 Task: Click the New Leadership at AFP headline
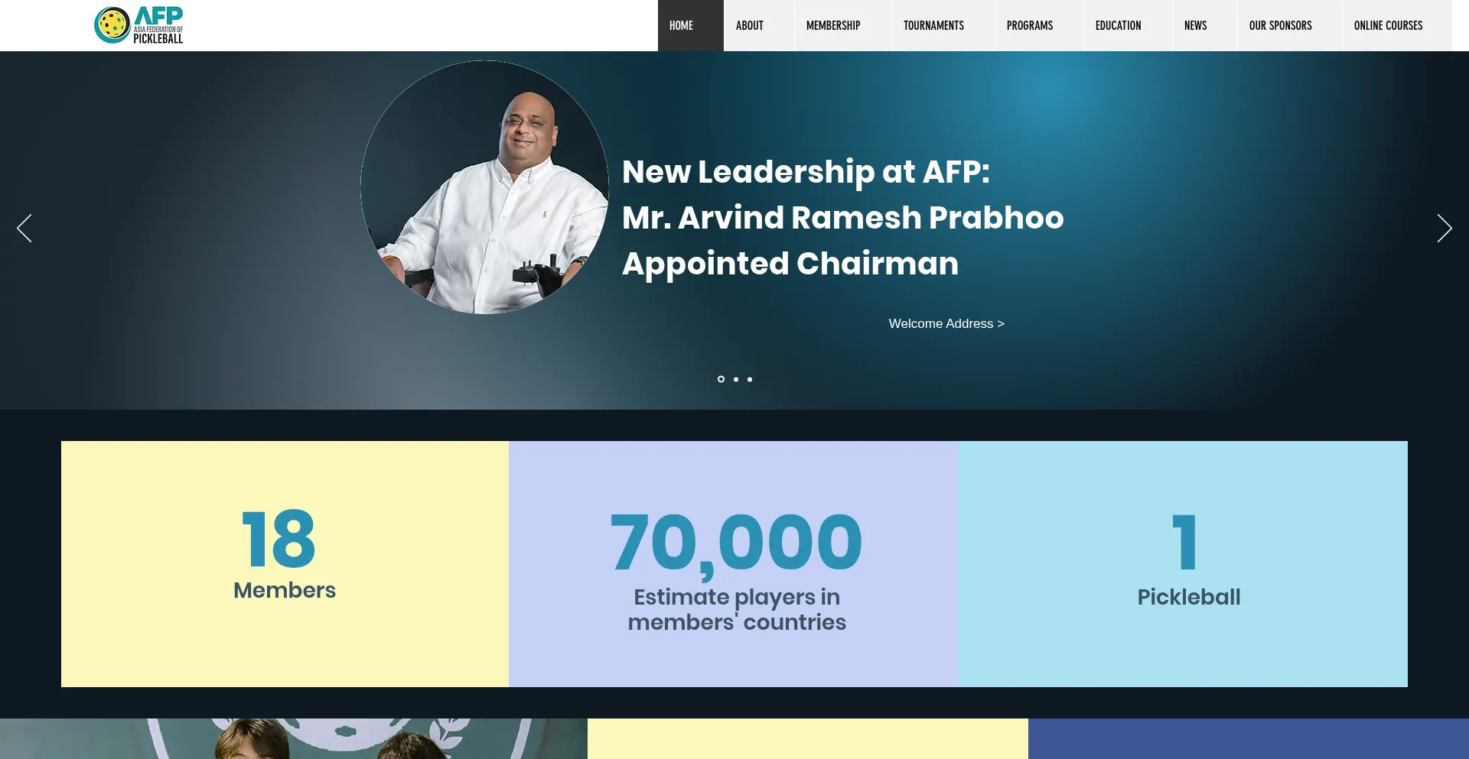click(x=842, y=218)
